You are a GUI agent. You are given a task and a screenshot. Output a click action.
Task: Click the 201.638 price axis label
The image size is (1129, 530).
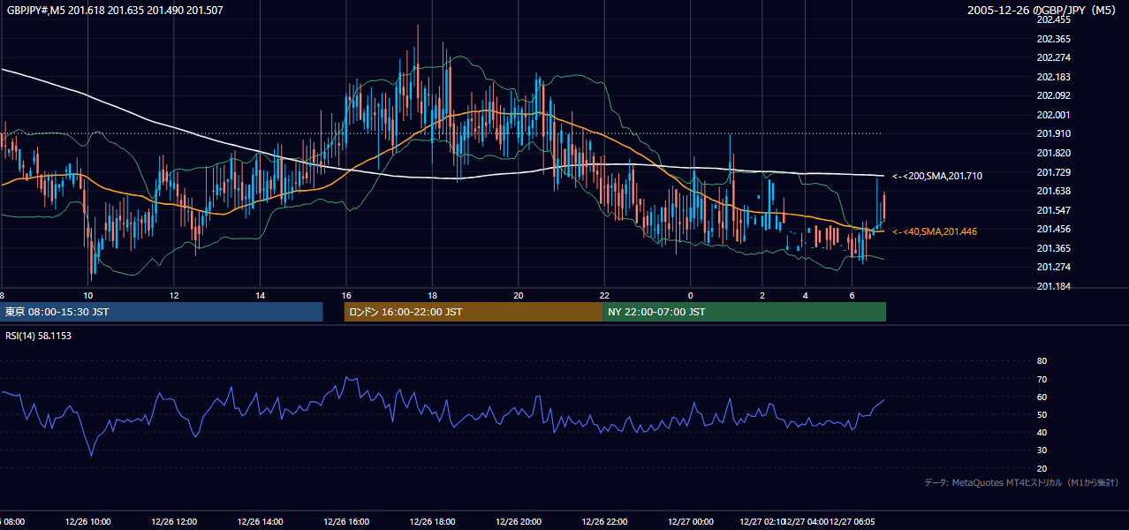[1053, 191]
